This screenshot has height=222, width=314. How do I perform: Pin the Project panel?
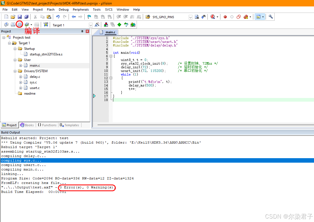click(82, 31)
